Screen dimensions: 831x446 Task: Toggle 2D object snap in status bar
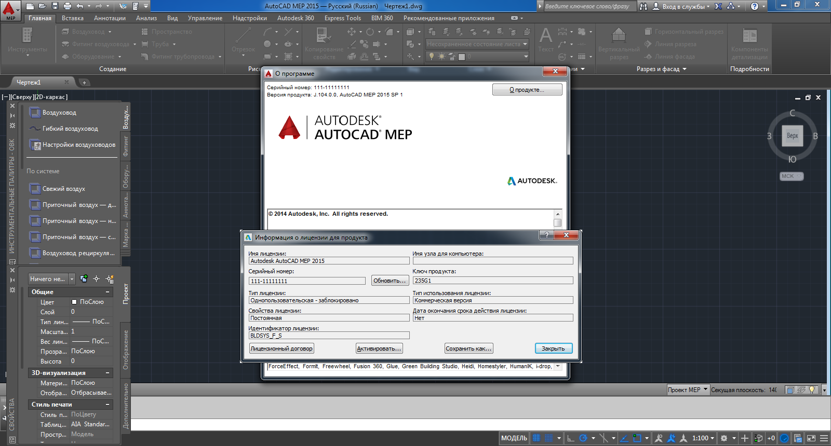tap(637, 438)
